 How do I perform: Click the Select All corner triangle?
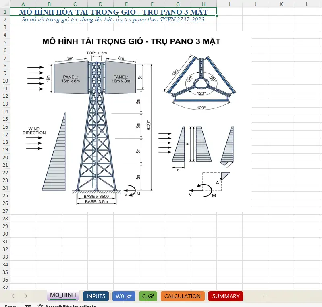pyautogui.click(x=5, y=4)
